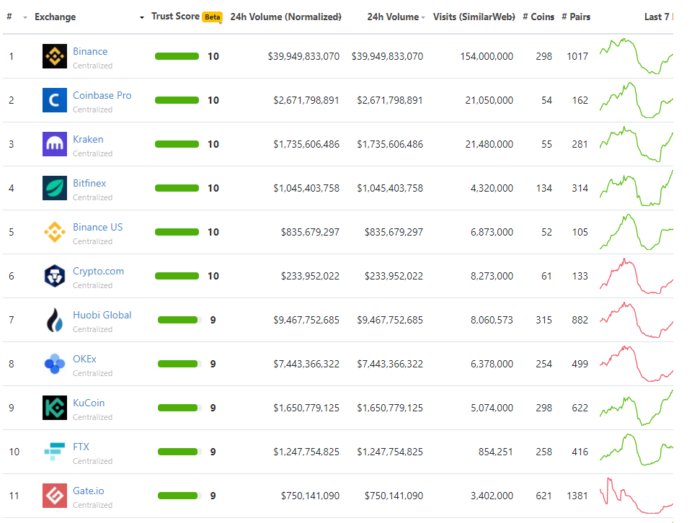The image size is (692, 523).
Task: Click the OKEx blue dots logo
Action: (x=55, y=364)
